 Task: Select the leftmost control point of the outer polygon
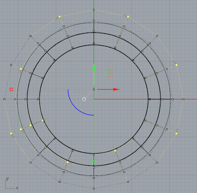[x=5, y=99]
